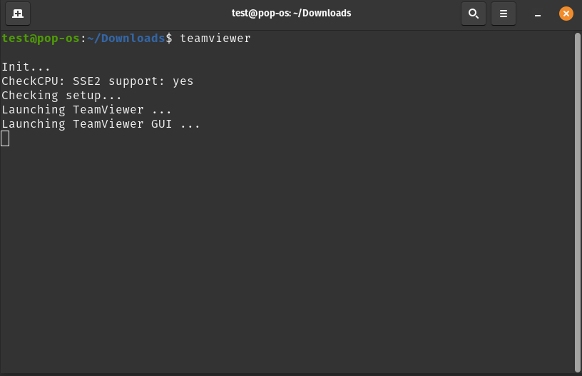Click the word setup in Checking line
The height and width of the screenshot is (376, 582).
coord(83,96)
